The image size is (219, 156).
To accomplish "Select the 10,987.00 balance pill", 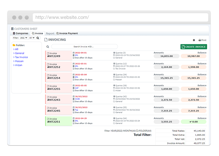I will point(194,56).
